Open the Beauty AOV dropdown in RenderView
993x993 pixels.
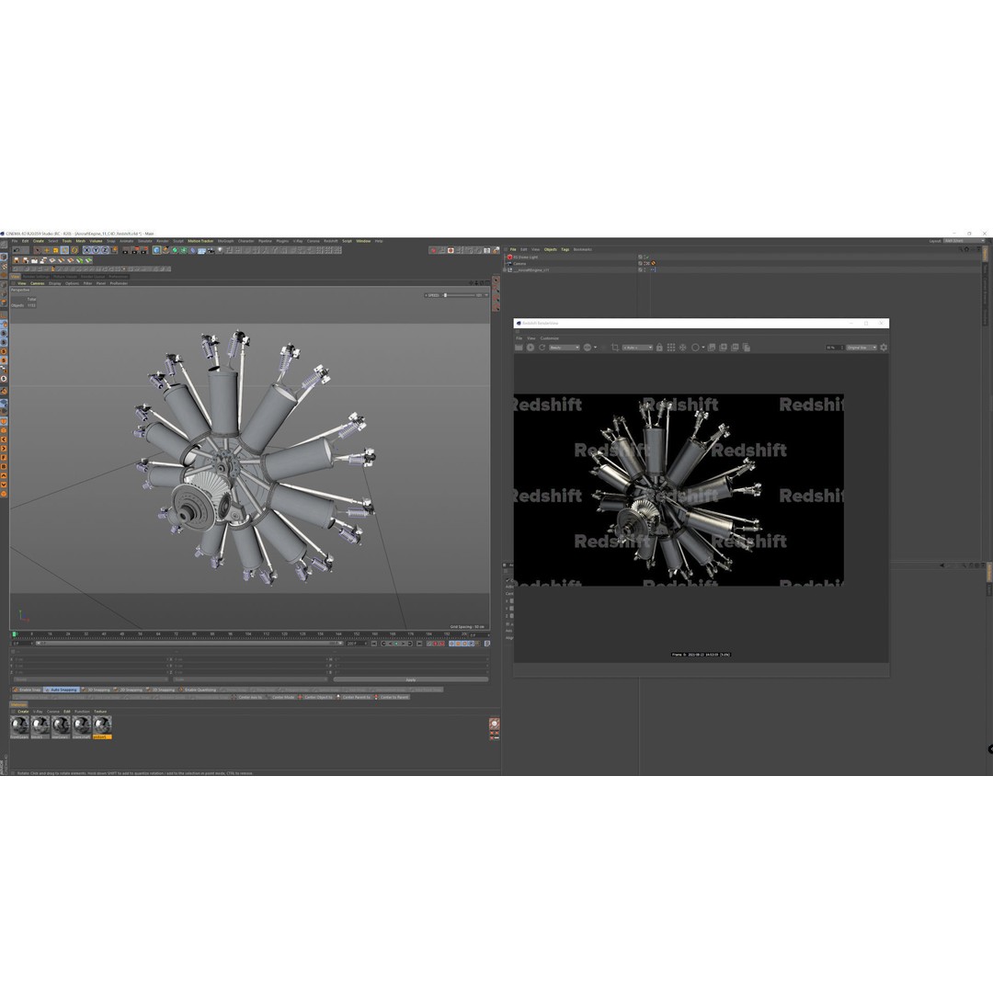(x=565, y=347)
